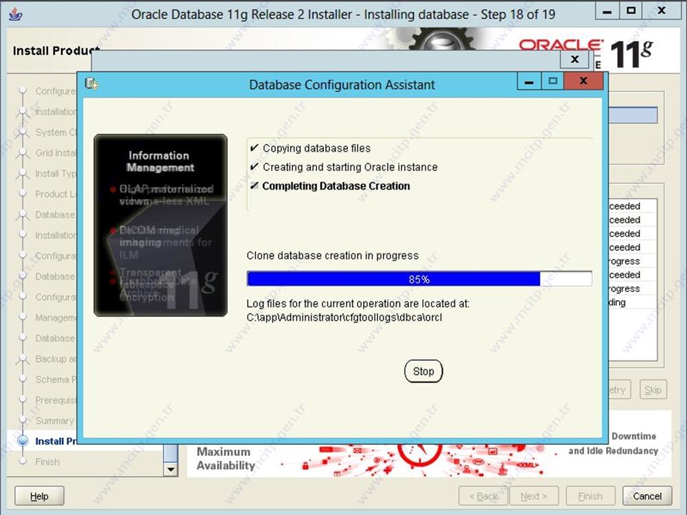
Task: Click the Install Product step bullet icon
Action: click(x=23, y=441)
